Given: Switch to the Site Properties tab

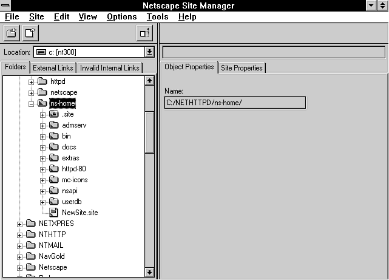Looking at the screenshot, I should [x=242, y=68].
